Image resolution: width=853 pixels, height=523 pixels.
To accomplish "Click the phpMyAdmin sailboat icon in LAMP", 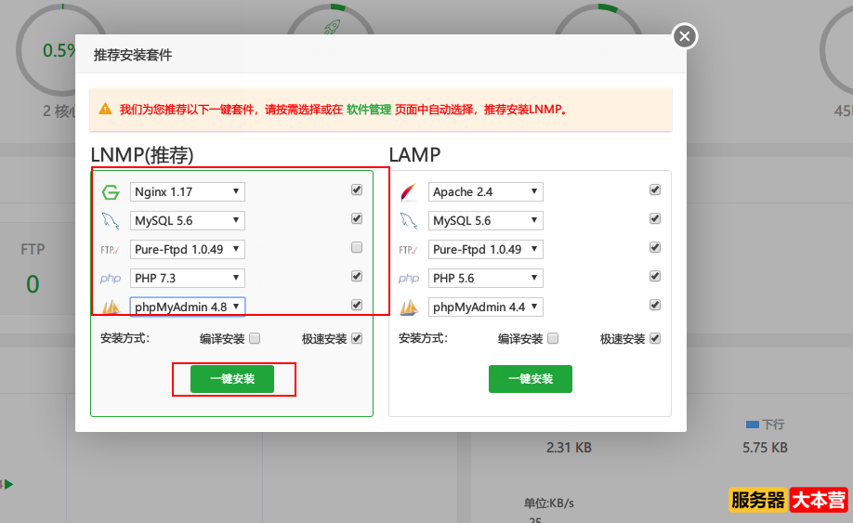I will pyautogui.click(x=409, y=307).
